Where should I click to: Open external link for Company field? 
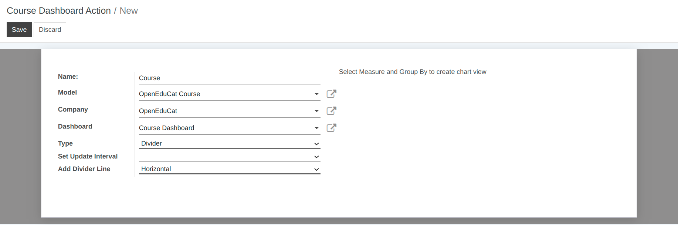coord(332,111)
